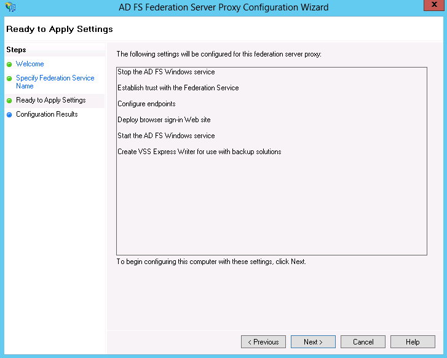Screen dimensions: 447x358
Task: Click 'Start the AD FS Windows service' line
Action: pyautogui.click(x=166, y=136)
